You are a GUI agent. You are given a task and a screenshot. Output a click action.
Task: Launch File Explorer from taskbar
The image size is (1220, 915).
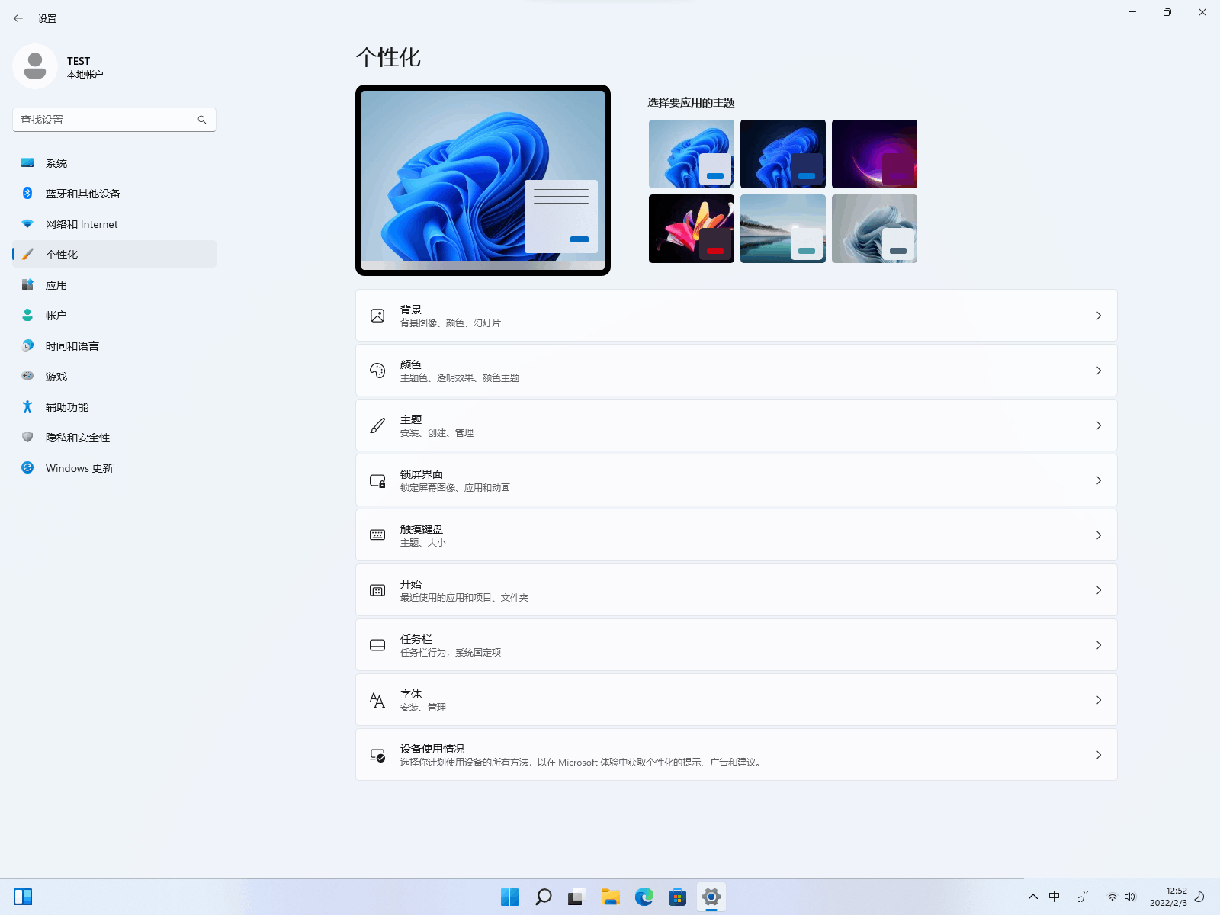click(x=610, y=897)
